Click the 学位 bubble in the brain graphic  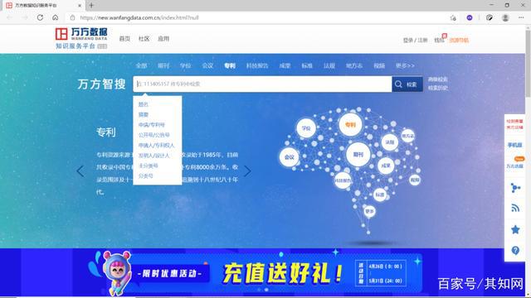click(x=306, y=128)
